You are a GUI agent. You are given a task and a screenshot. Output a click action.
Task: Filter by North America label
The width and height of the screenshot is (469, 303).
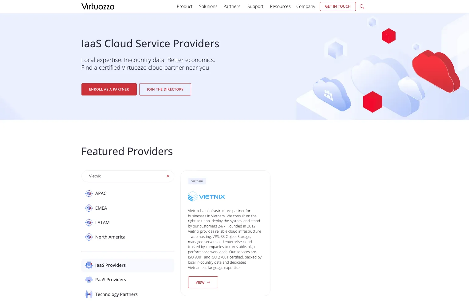pyautogui.click(x=110, y=237)
